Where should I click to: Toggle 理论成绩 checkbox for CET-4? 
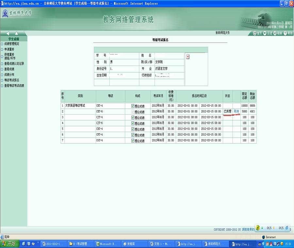(133, 106)
